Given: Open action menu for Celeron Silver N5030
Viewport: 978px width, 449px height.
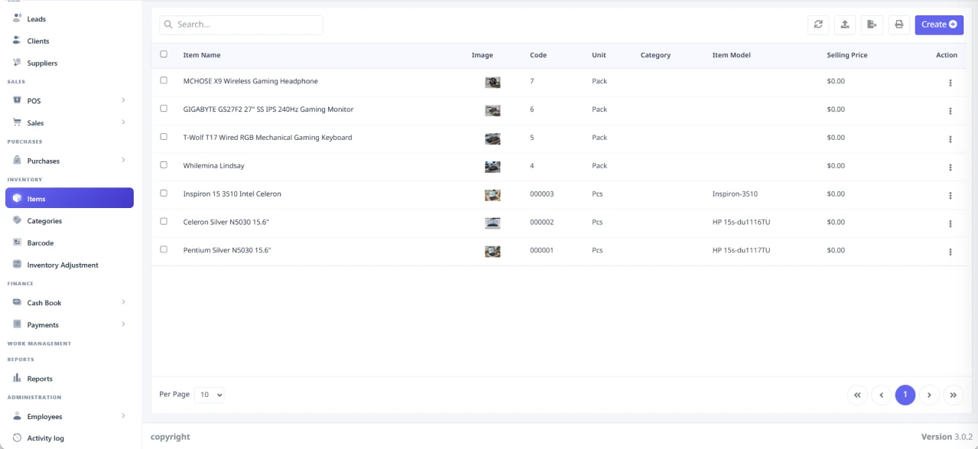Looking at the screenshot, I should tap(950, 224).
